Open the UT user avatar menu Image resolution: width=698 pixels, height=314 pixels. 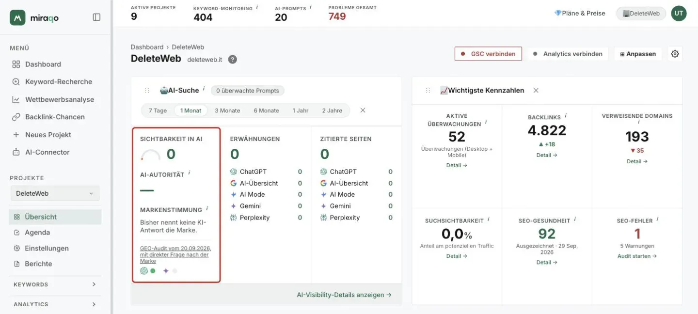(x=679, y=13)
